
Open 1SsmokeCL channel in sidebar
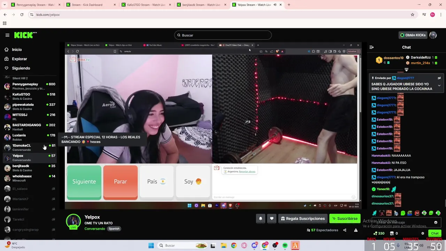coord(30,147)
